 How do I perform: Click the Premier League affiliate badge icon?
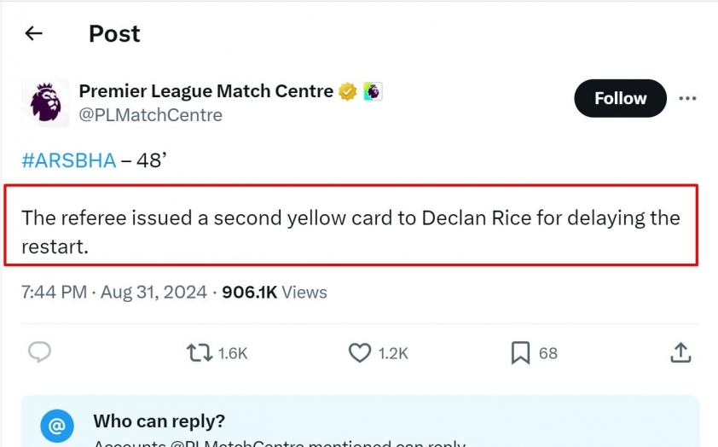click(x=373, y=91)
